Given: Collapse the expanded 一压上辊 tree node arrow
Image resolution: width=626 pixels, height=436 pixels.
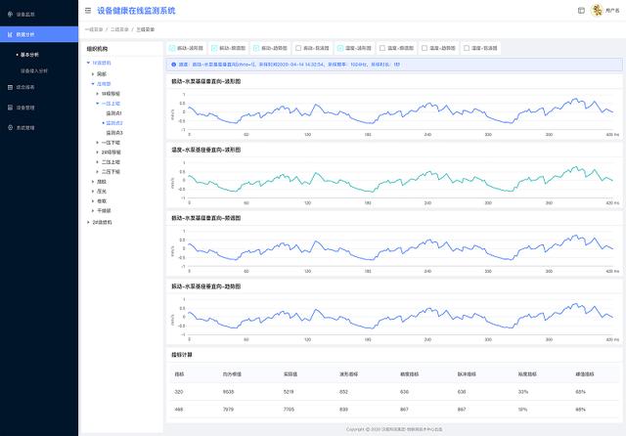Looking at the screenshot, I should click(98, 104).
